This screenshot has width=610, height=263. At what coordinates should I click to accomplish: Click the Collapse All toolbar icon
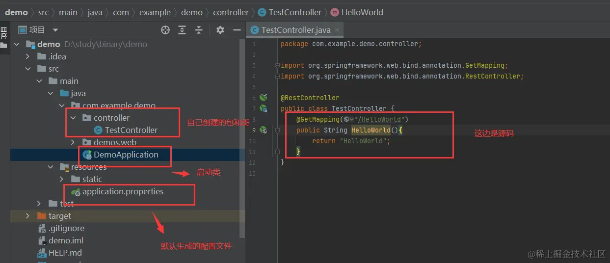(x=199, y=30)
